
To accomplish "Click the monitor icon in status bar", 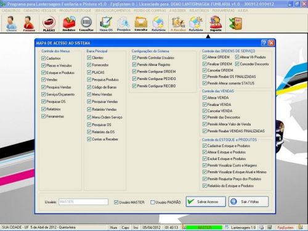I will [x=270, y=227].
